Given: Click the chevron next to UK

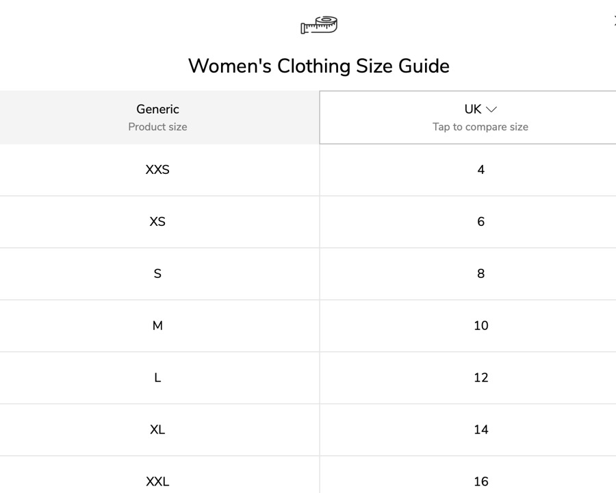Looking at the screenshot, I should (491, 110).
